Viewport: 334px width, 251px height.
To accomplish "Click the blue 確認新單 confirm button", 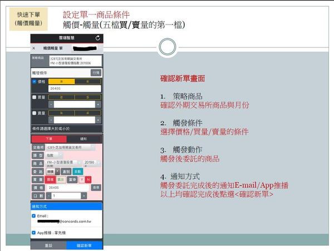I will coord(85,245).
